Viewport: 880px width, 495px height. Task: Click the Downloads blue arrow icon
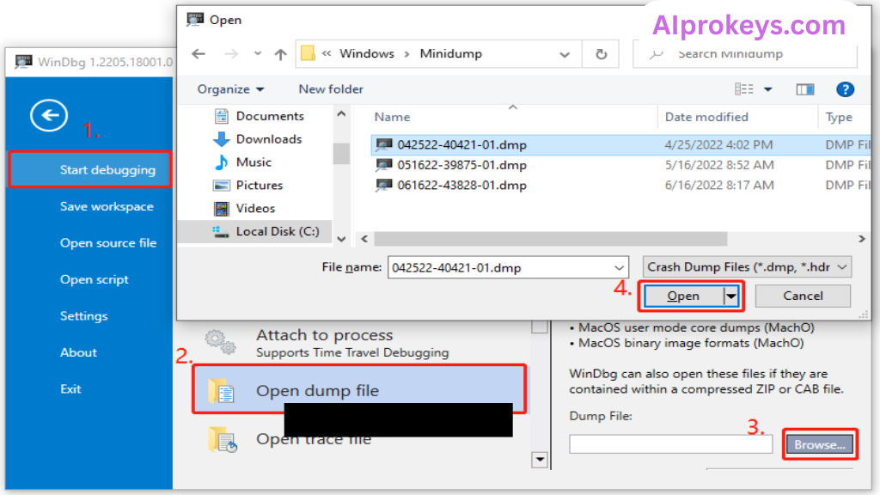(222, 139)
